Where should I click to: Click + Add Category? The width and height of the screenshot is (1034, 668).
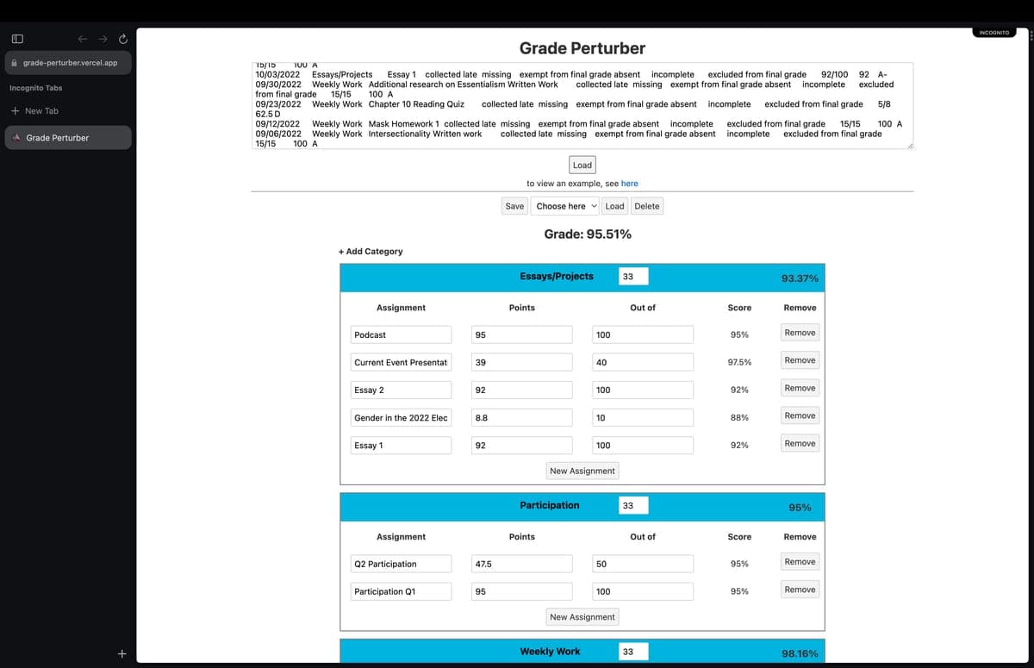(x=371, y=252)
